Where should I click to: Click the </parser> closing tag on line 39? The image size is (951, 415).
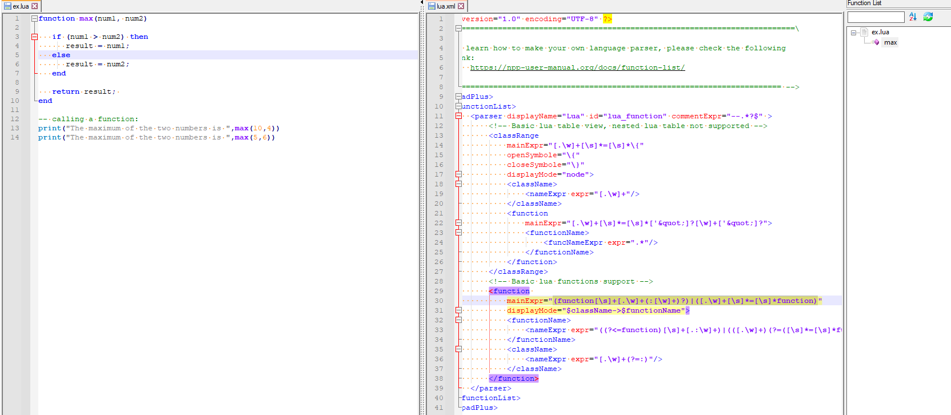(x=491, y=388)
